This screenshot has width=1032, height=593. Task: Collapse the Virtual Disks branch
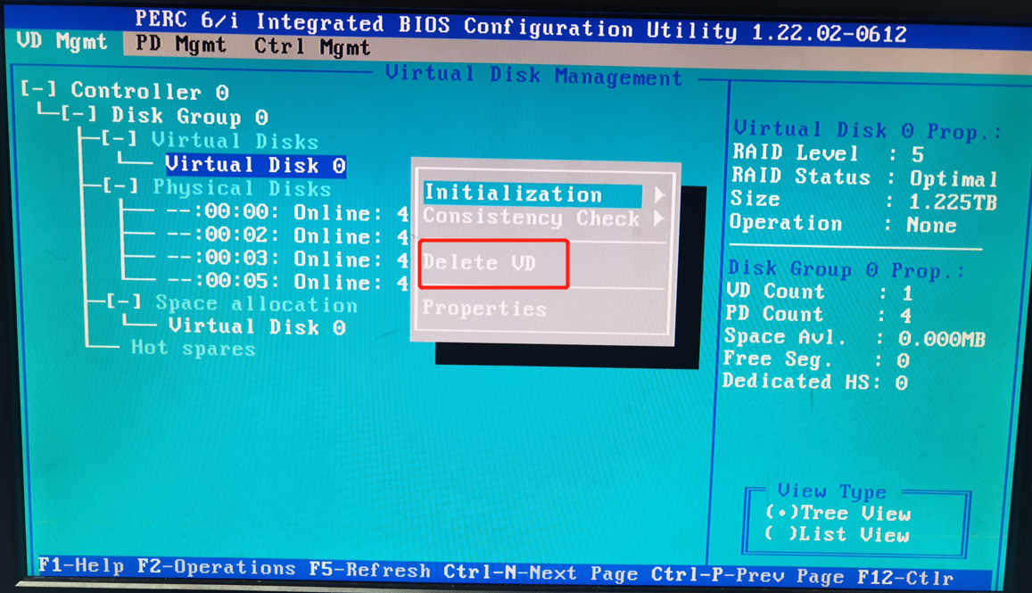pos(120,138)
